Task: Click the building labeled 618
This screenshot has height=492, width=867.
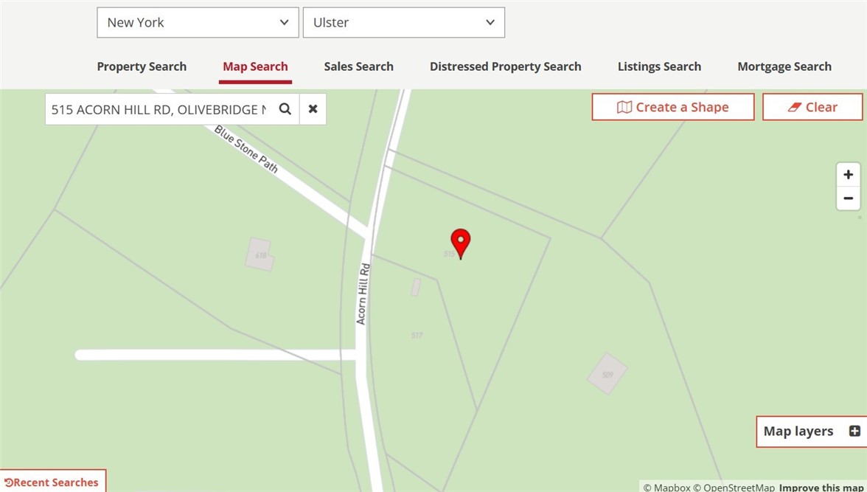Action: point(260,254)
